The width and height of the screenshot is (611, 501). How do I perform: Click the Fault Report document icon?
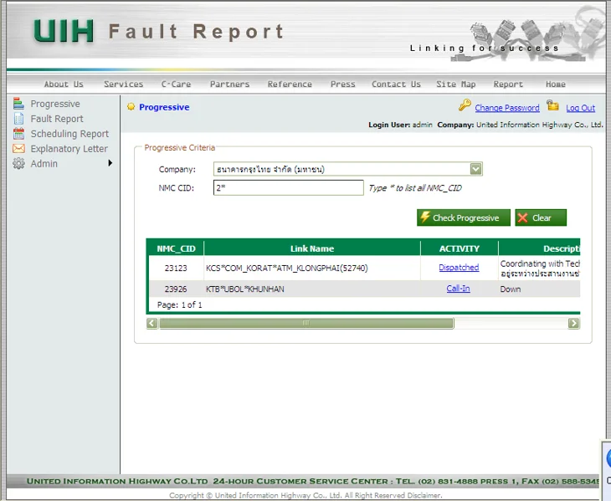coord(18,119)
